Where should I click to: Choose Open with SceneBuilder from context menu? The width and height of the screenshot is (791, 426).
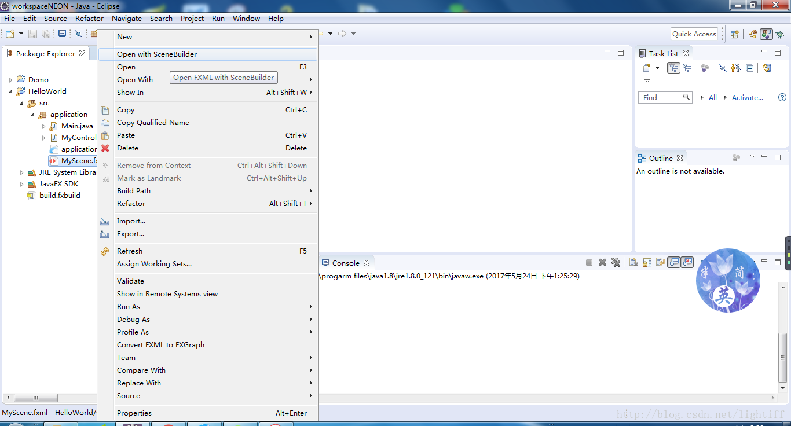click(208, 54)
